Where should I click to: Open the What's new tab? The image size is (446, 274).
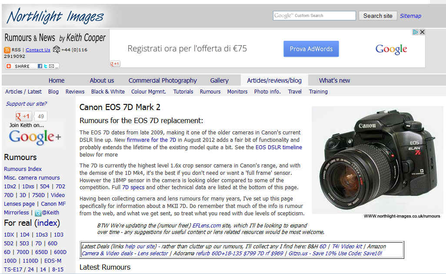click(335, 80)
